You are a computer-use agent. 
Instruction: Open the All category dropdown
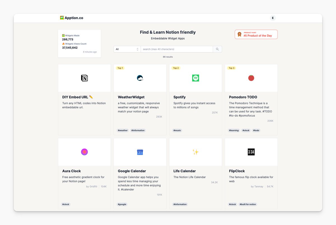(x=127, y=49)
